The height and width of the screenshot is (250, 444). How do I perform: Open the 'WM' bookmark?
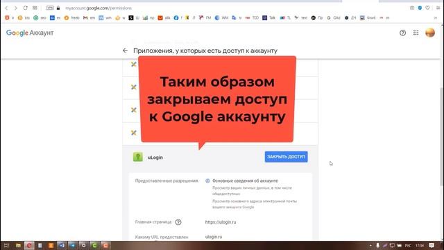pos(221,17)
